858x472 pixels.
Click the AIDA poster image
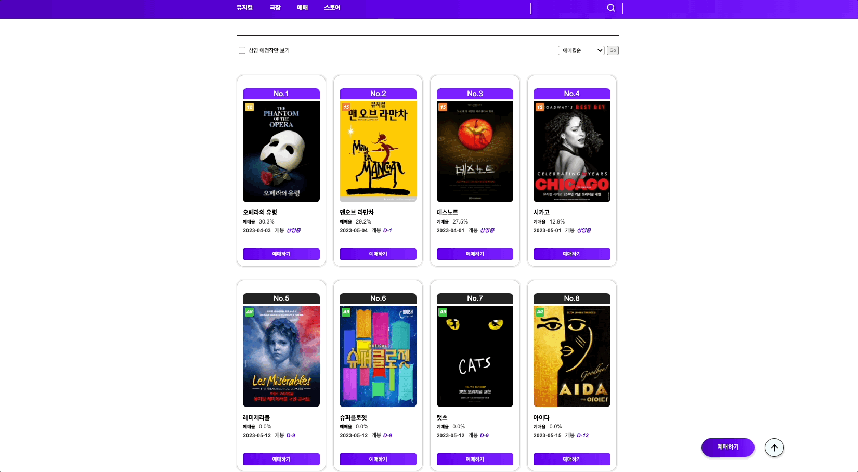[571, 356]
